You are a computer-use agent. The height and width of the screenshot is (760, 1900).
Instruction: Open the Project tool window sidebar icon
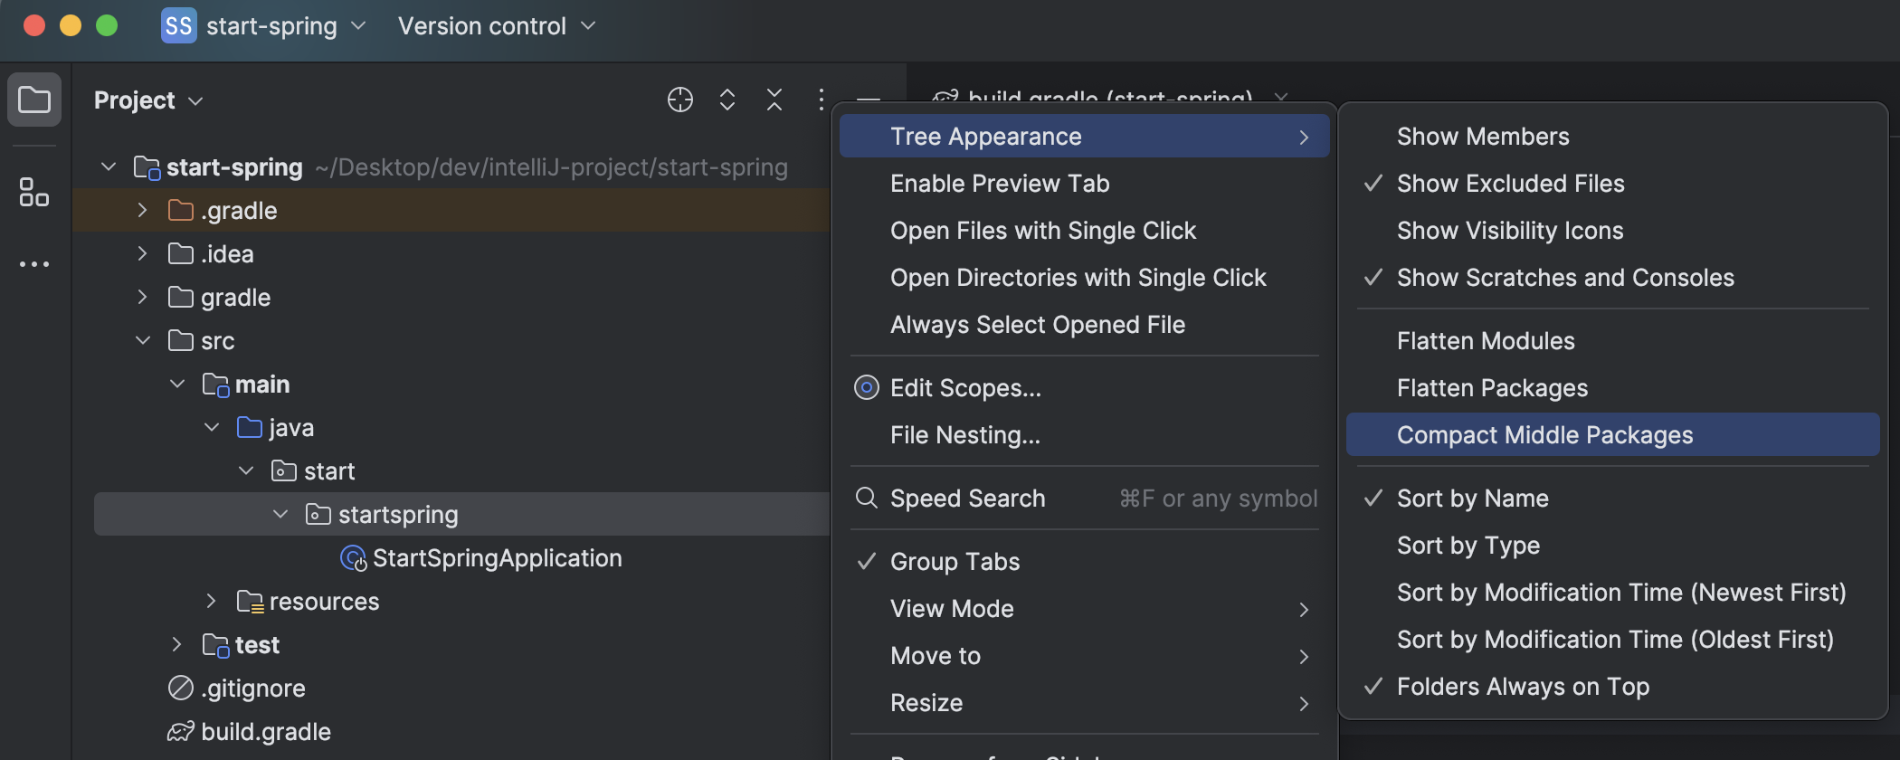click(x=34, y=100)
